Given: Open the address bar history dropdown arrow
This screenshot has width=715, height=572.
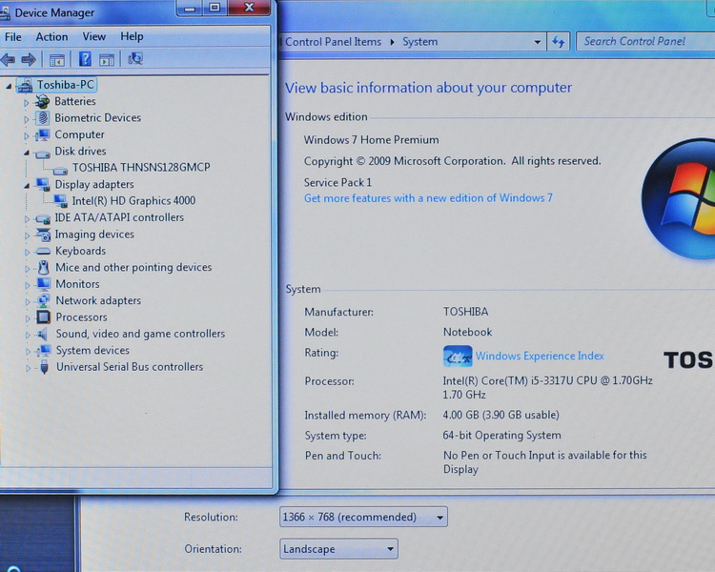Looking at the screenshot, I should pos(538,42).
